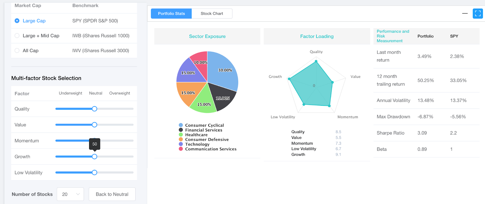Choose the All Cap radio button

[17, 50]
